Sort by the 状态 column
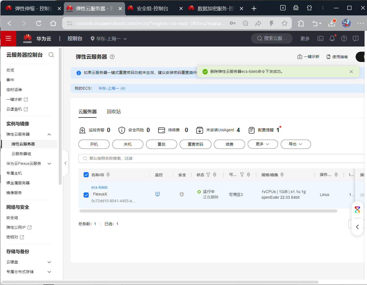367x285 pixels. [x=215, y=175]
